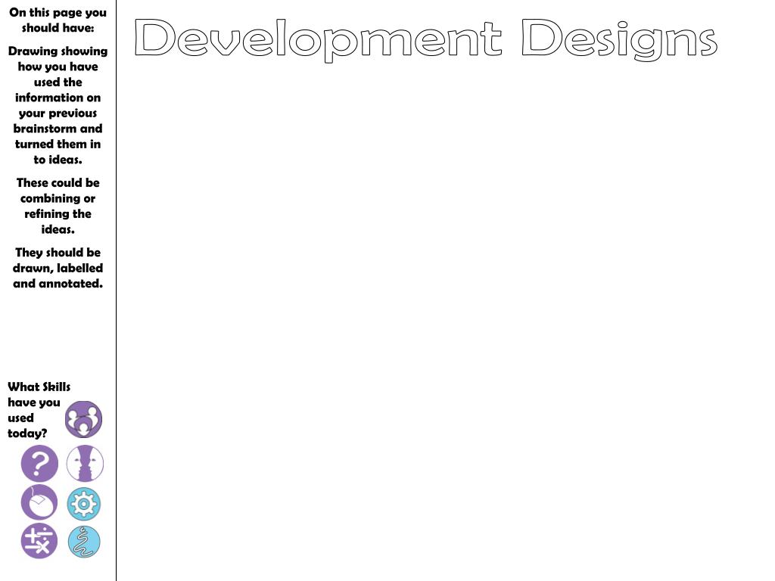Click the two facing faces icon
The width and height of the screenshot is (775, 581).
[x=85, y=464]
